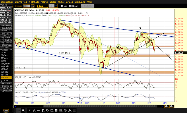Open the Styles menu

pos(61,2)
